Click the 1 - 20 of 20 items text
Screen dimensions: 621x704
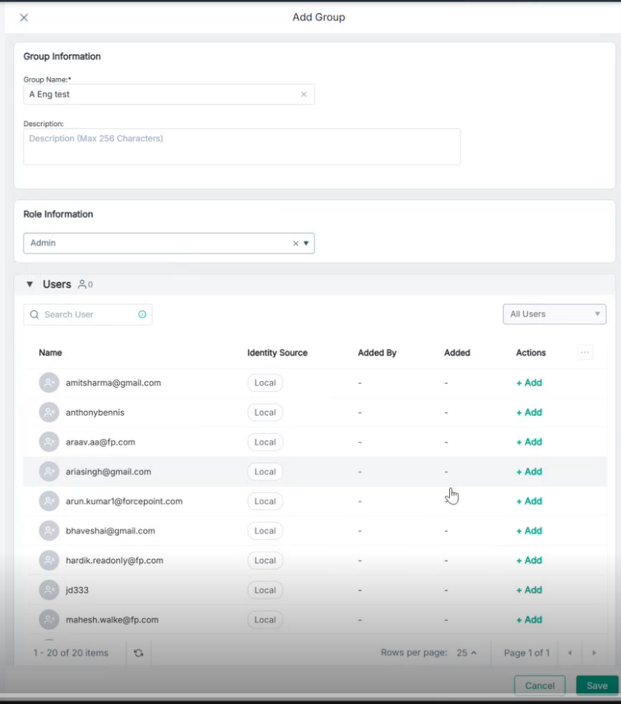coord(71,653)
